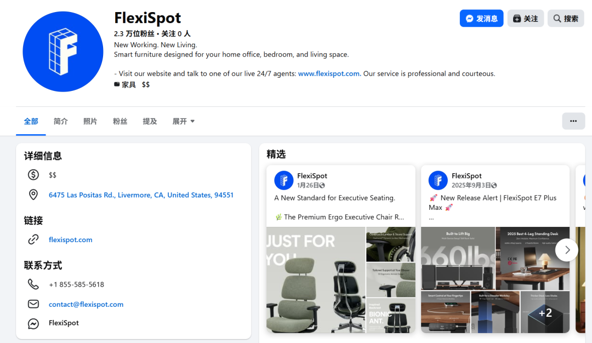Click the 搜索 search button
Viewport: 592px width, 343px height.
pos(566,19)
